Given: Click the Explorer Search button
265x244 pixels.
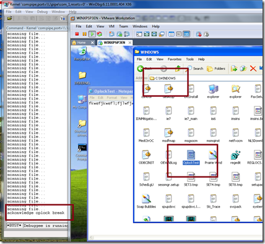Looking at the screenshot, I should click(195, 69).
